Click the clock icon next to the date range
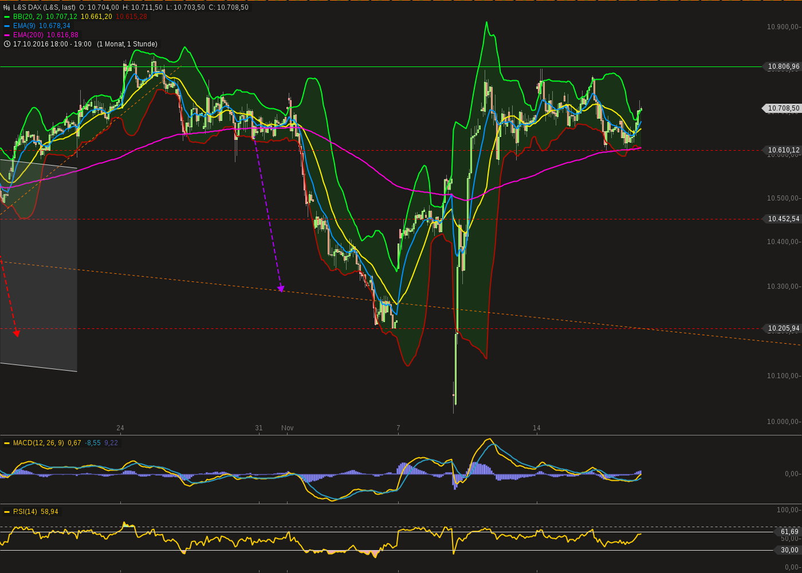The width and height of the screenshot is (802, 573). pos(7,44)
